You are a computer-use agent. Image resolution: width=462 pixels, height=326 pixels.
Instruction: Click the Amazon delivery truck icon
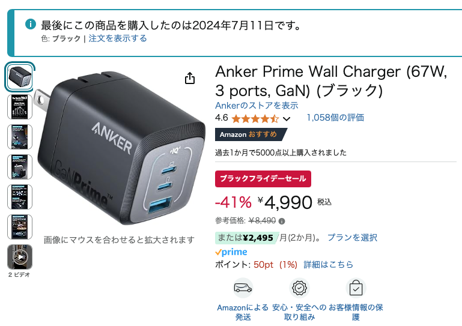243,288
